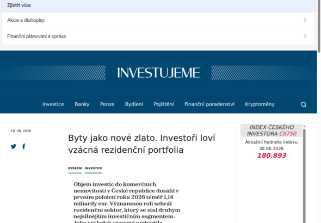Image resolution: width=321 pixels, height=223 pixels.
Task: Select the Aktuální hodnota indexu text
Action: tap(271, 142)
